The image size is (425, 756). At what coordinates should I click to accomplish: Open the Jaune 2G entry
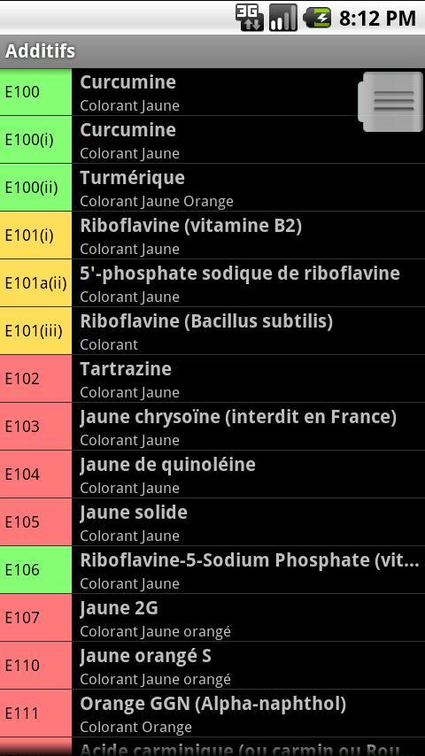212,617
